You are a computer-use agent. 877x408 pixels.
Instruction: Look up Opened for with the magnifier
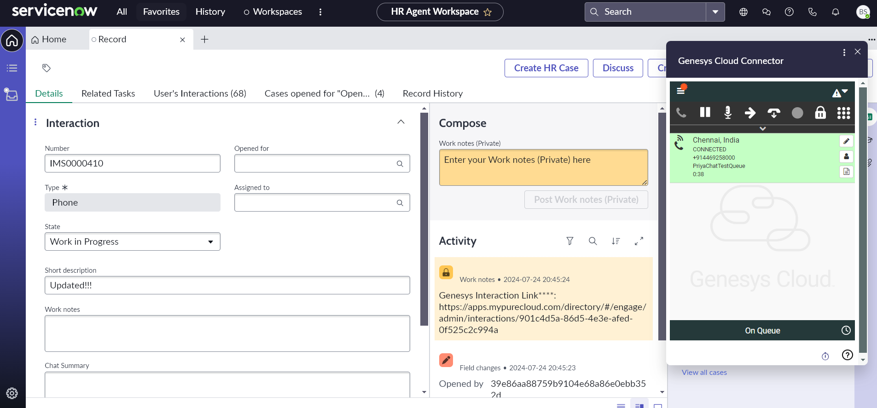point(400,164)
